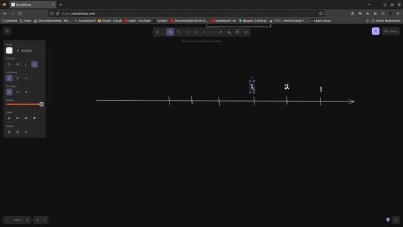Choose the hand-drawn font family
The height and width of the screenshot is (227, 403).
point(9,78)
